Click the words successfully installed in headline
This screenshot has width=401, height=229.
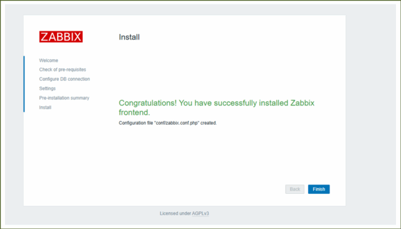(x=251, y=103)
